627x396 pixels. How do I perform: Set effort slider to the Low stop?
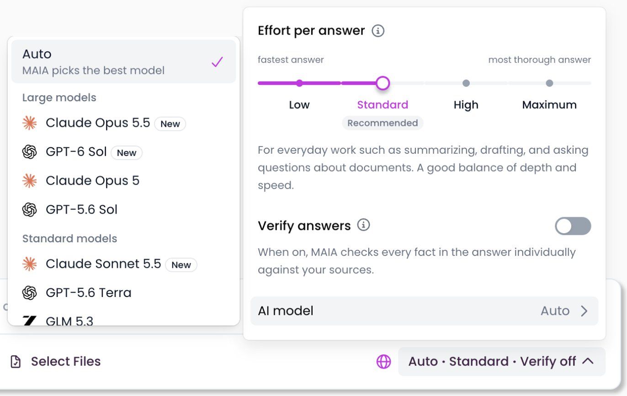coord(299,83)
